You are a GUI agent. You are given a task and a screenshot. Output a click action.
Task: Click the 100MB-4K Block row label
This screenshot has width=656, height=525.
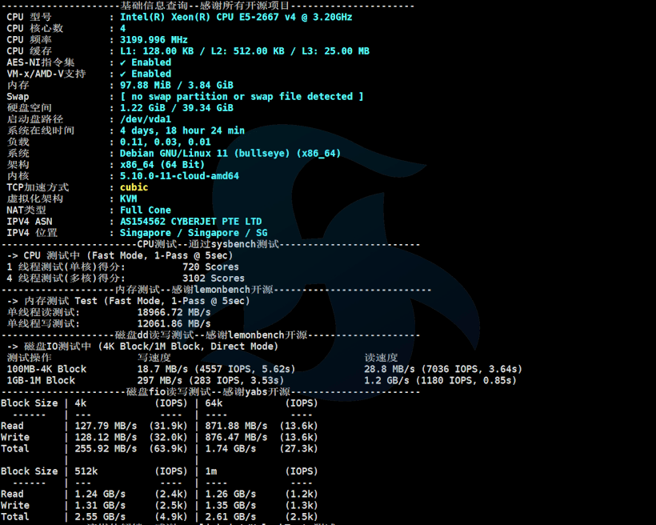46,369
